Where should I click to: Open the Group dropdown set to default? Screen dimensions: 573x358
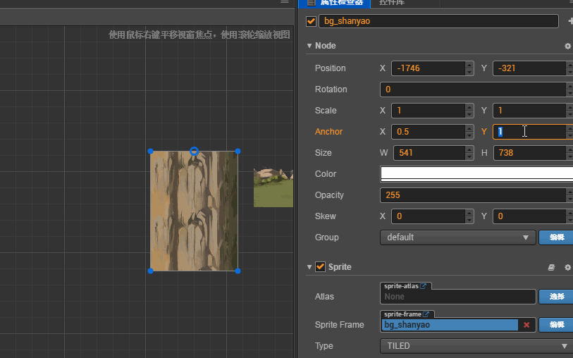coord(458,237)
